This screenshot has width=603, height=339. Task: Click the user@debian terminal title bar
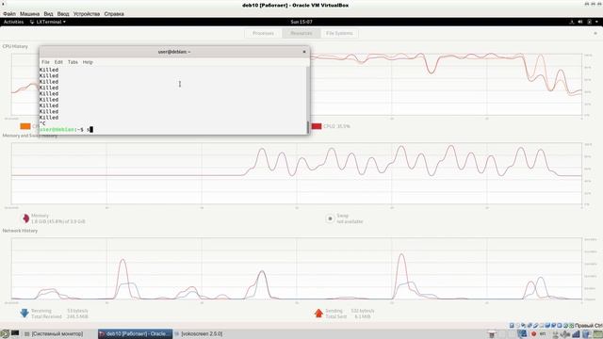174,52
